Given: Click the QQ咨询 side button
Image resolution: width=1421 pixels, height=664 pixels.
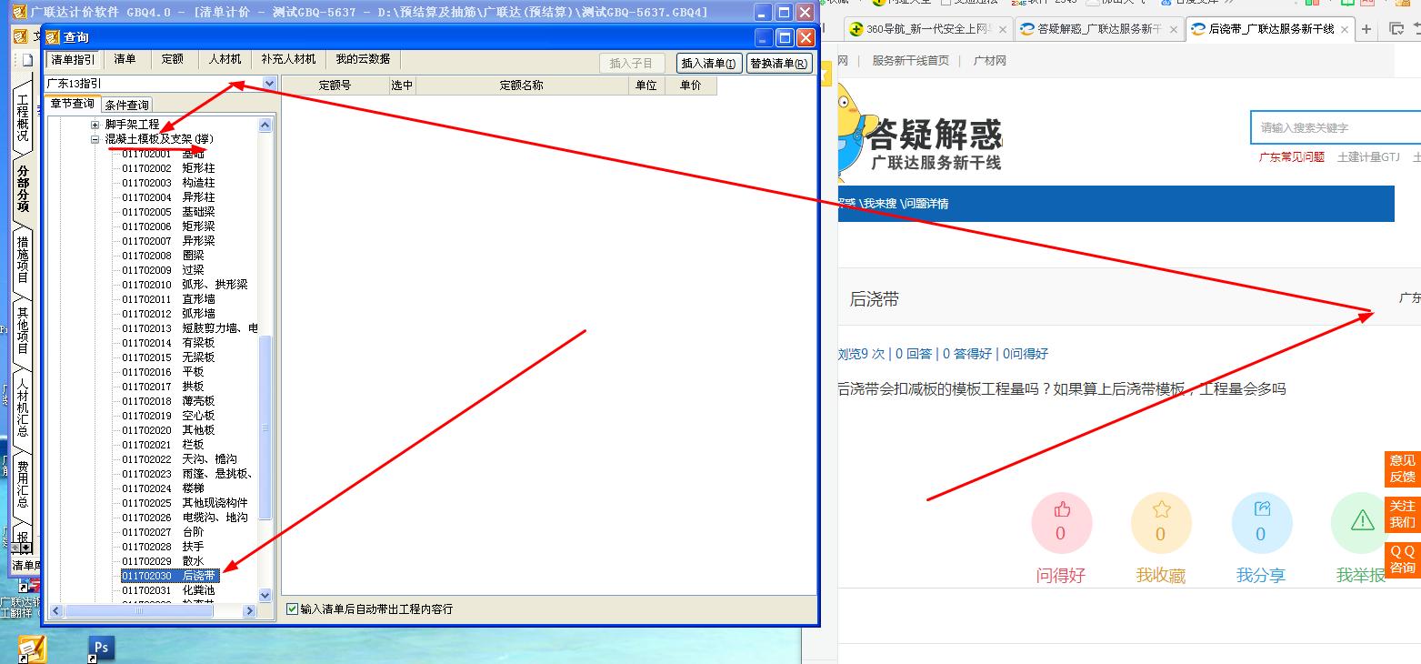Looking at the screenshot, I should click(1402, 559).
